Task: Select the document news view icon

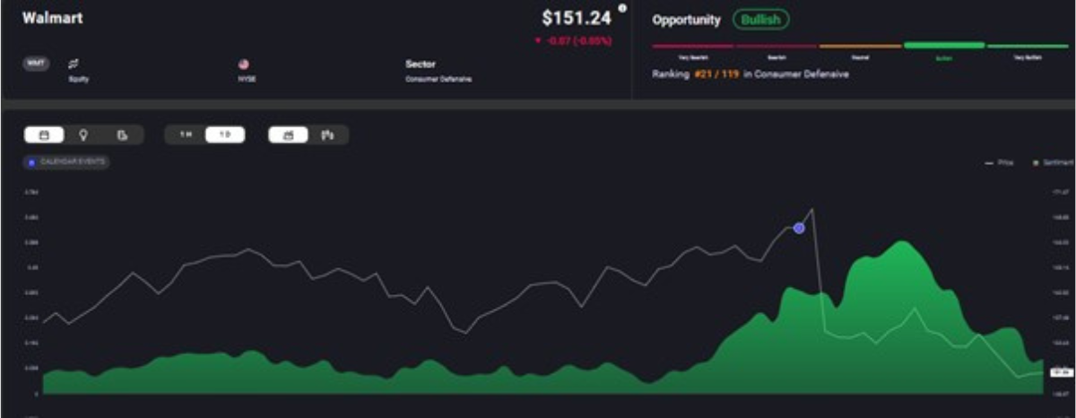Action: pyautogui.click(x=123, y=135)
